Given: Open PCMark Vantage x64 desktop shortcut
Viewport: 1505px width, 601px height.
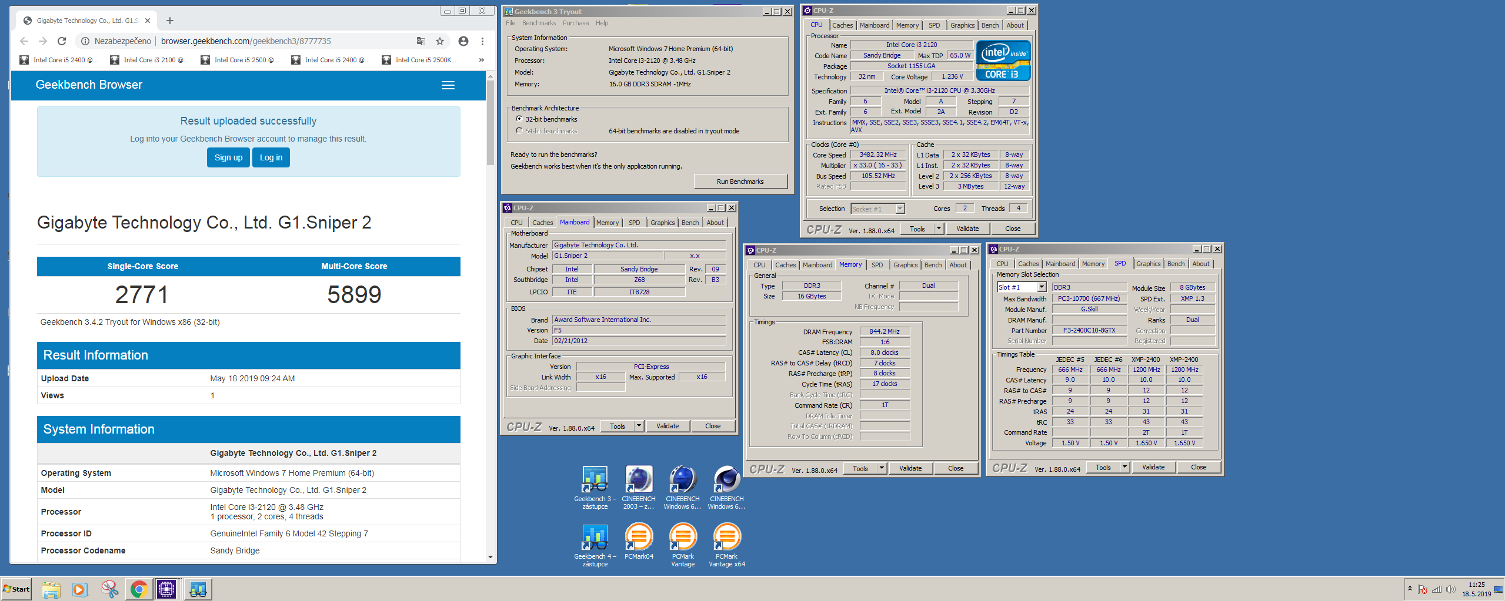Looking at the screenshot, I should 727,544.
